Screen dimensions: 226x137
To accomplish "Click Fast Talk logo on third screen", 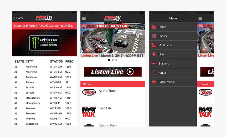I will (x=206, y=112).
